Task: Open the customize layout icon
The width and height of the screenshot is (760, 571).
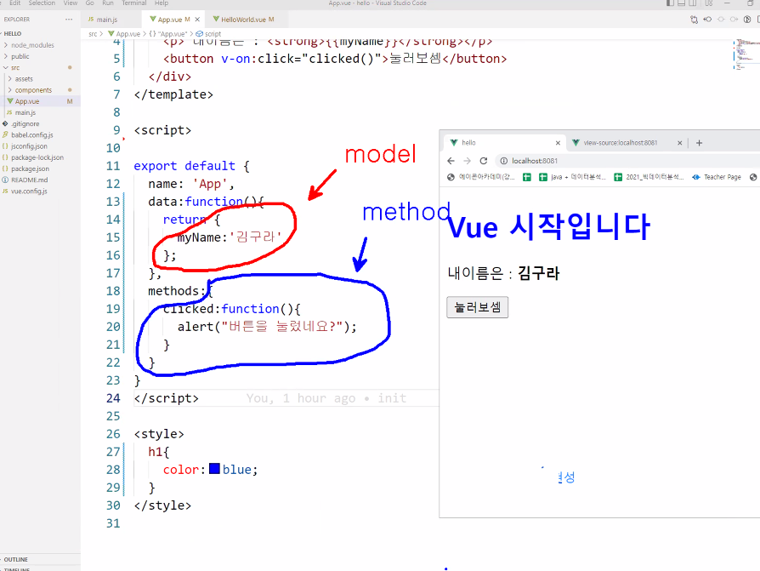Action: point(709,3)
